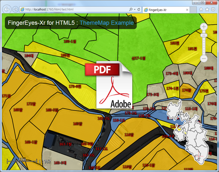The width and height of the screenshot is (219, 172).
Task: Click the page Refresh icon
Action: (x=139, y=9)
